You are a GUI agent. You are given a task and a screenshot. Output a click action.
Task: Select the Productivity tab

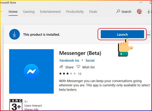pyautogui.click(x=75, y=12)
